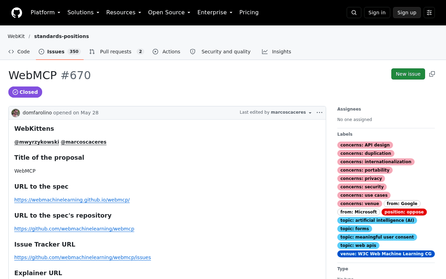This screenshot has height=279, width=446.
Task: Open the edit history dropdown caret
Action: point(310,113)
